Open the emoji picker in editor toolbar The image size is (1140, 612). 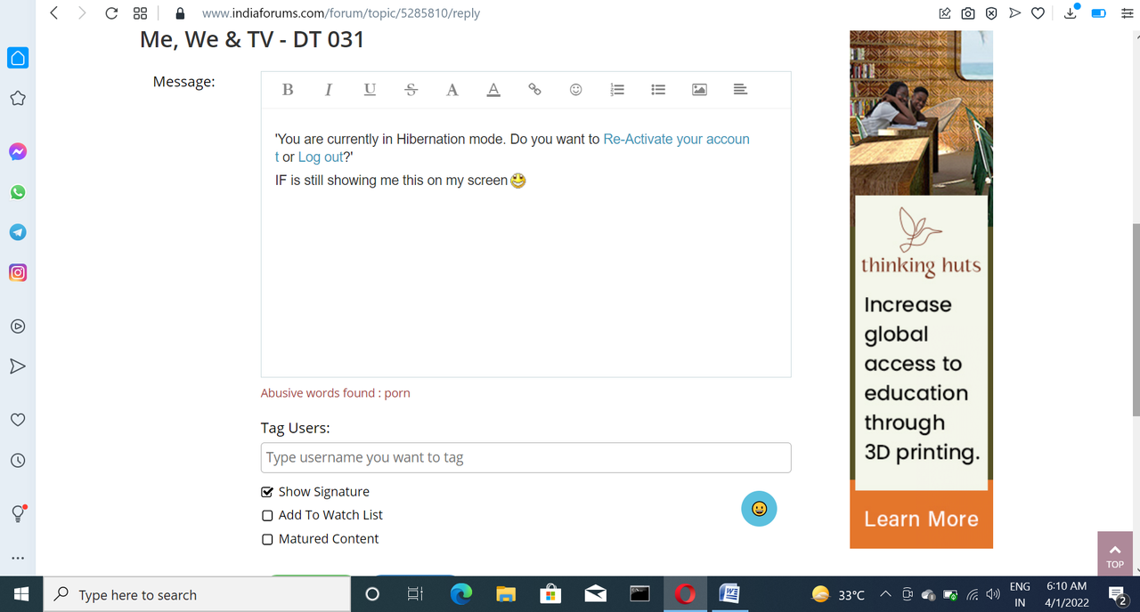(576, 90)
